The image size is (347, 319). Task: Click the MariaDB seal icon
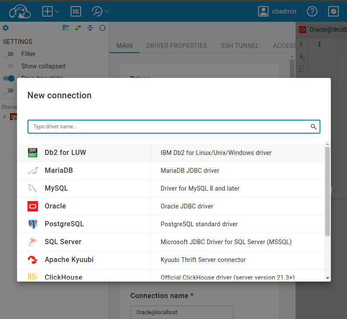pos(33,171)
